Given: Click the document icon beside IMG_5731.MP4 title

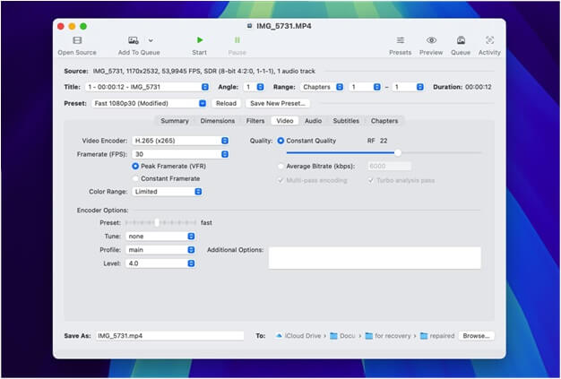Looking at the screenshot, I should [250, 26].
